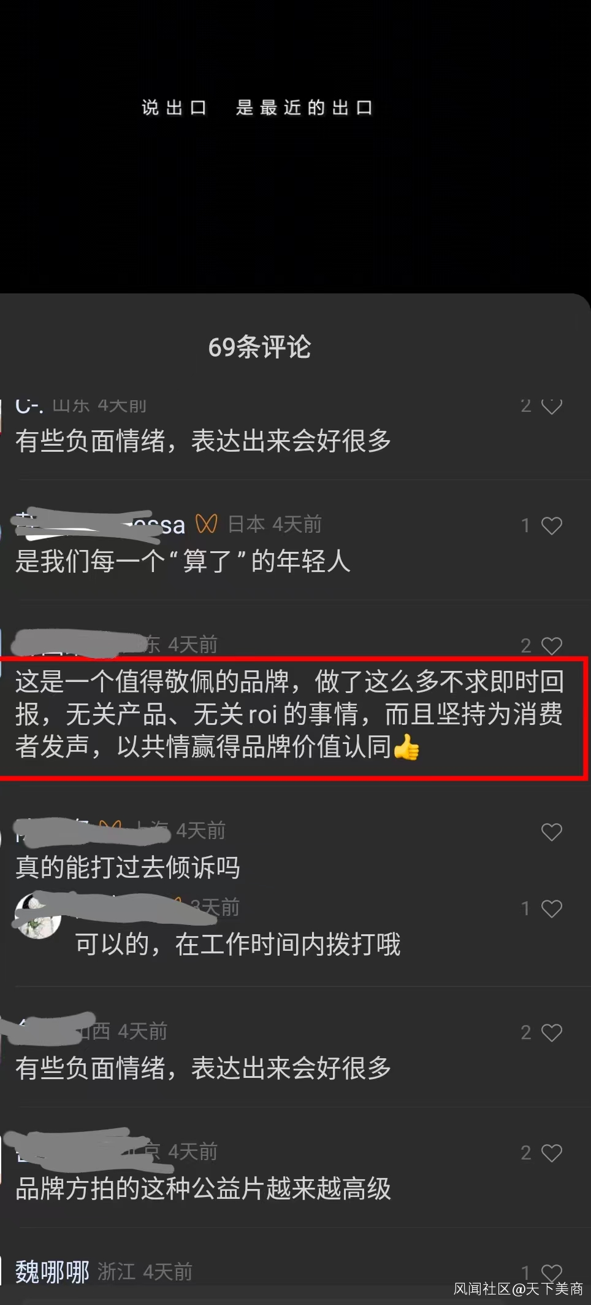Like the '品牌方拍的这种公益片越来越高级' comment
591x1305 pixels.
(x=551, y=1153)
